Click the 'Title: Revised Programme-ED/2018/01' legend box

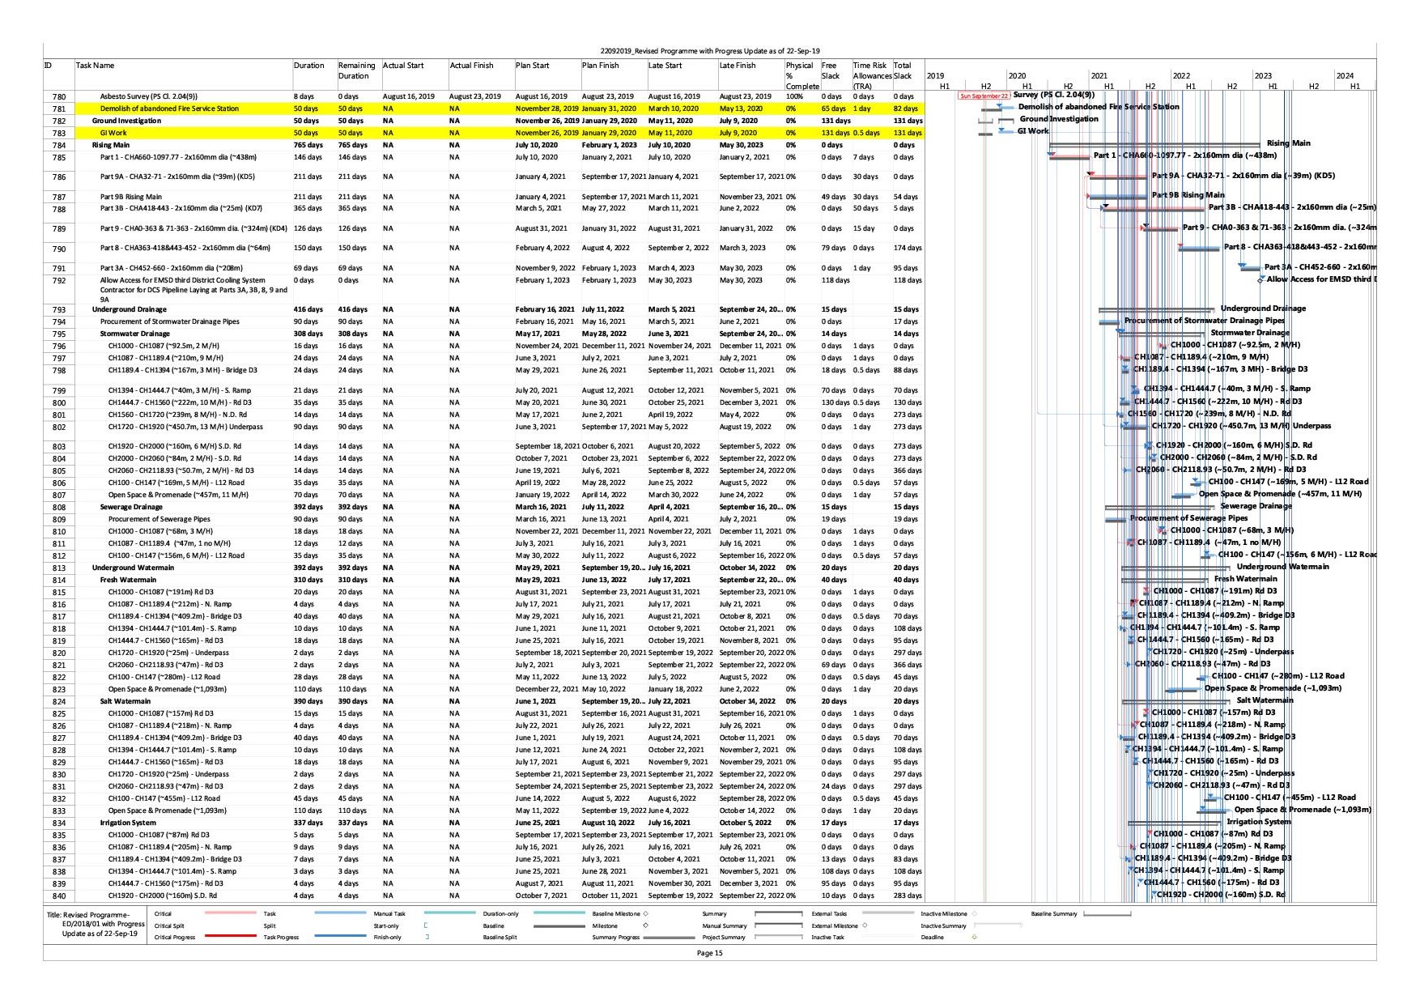click(96, 925)
